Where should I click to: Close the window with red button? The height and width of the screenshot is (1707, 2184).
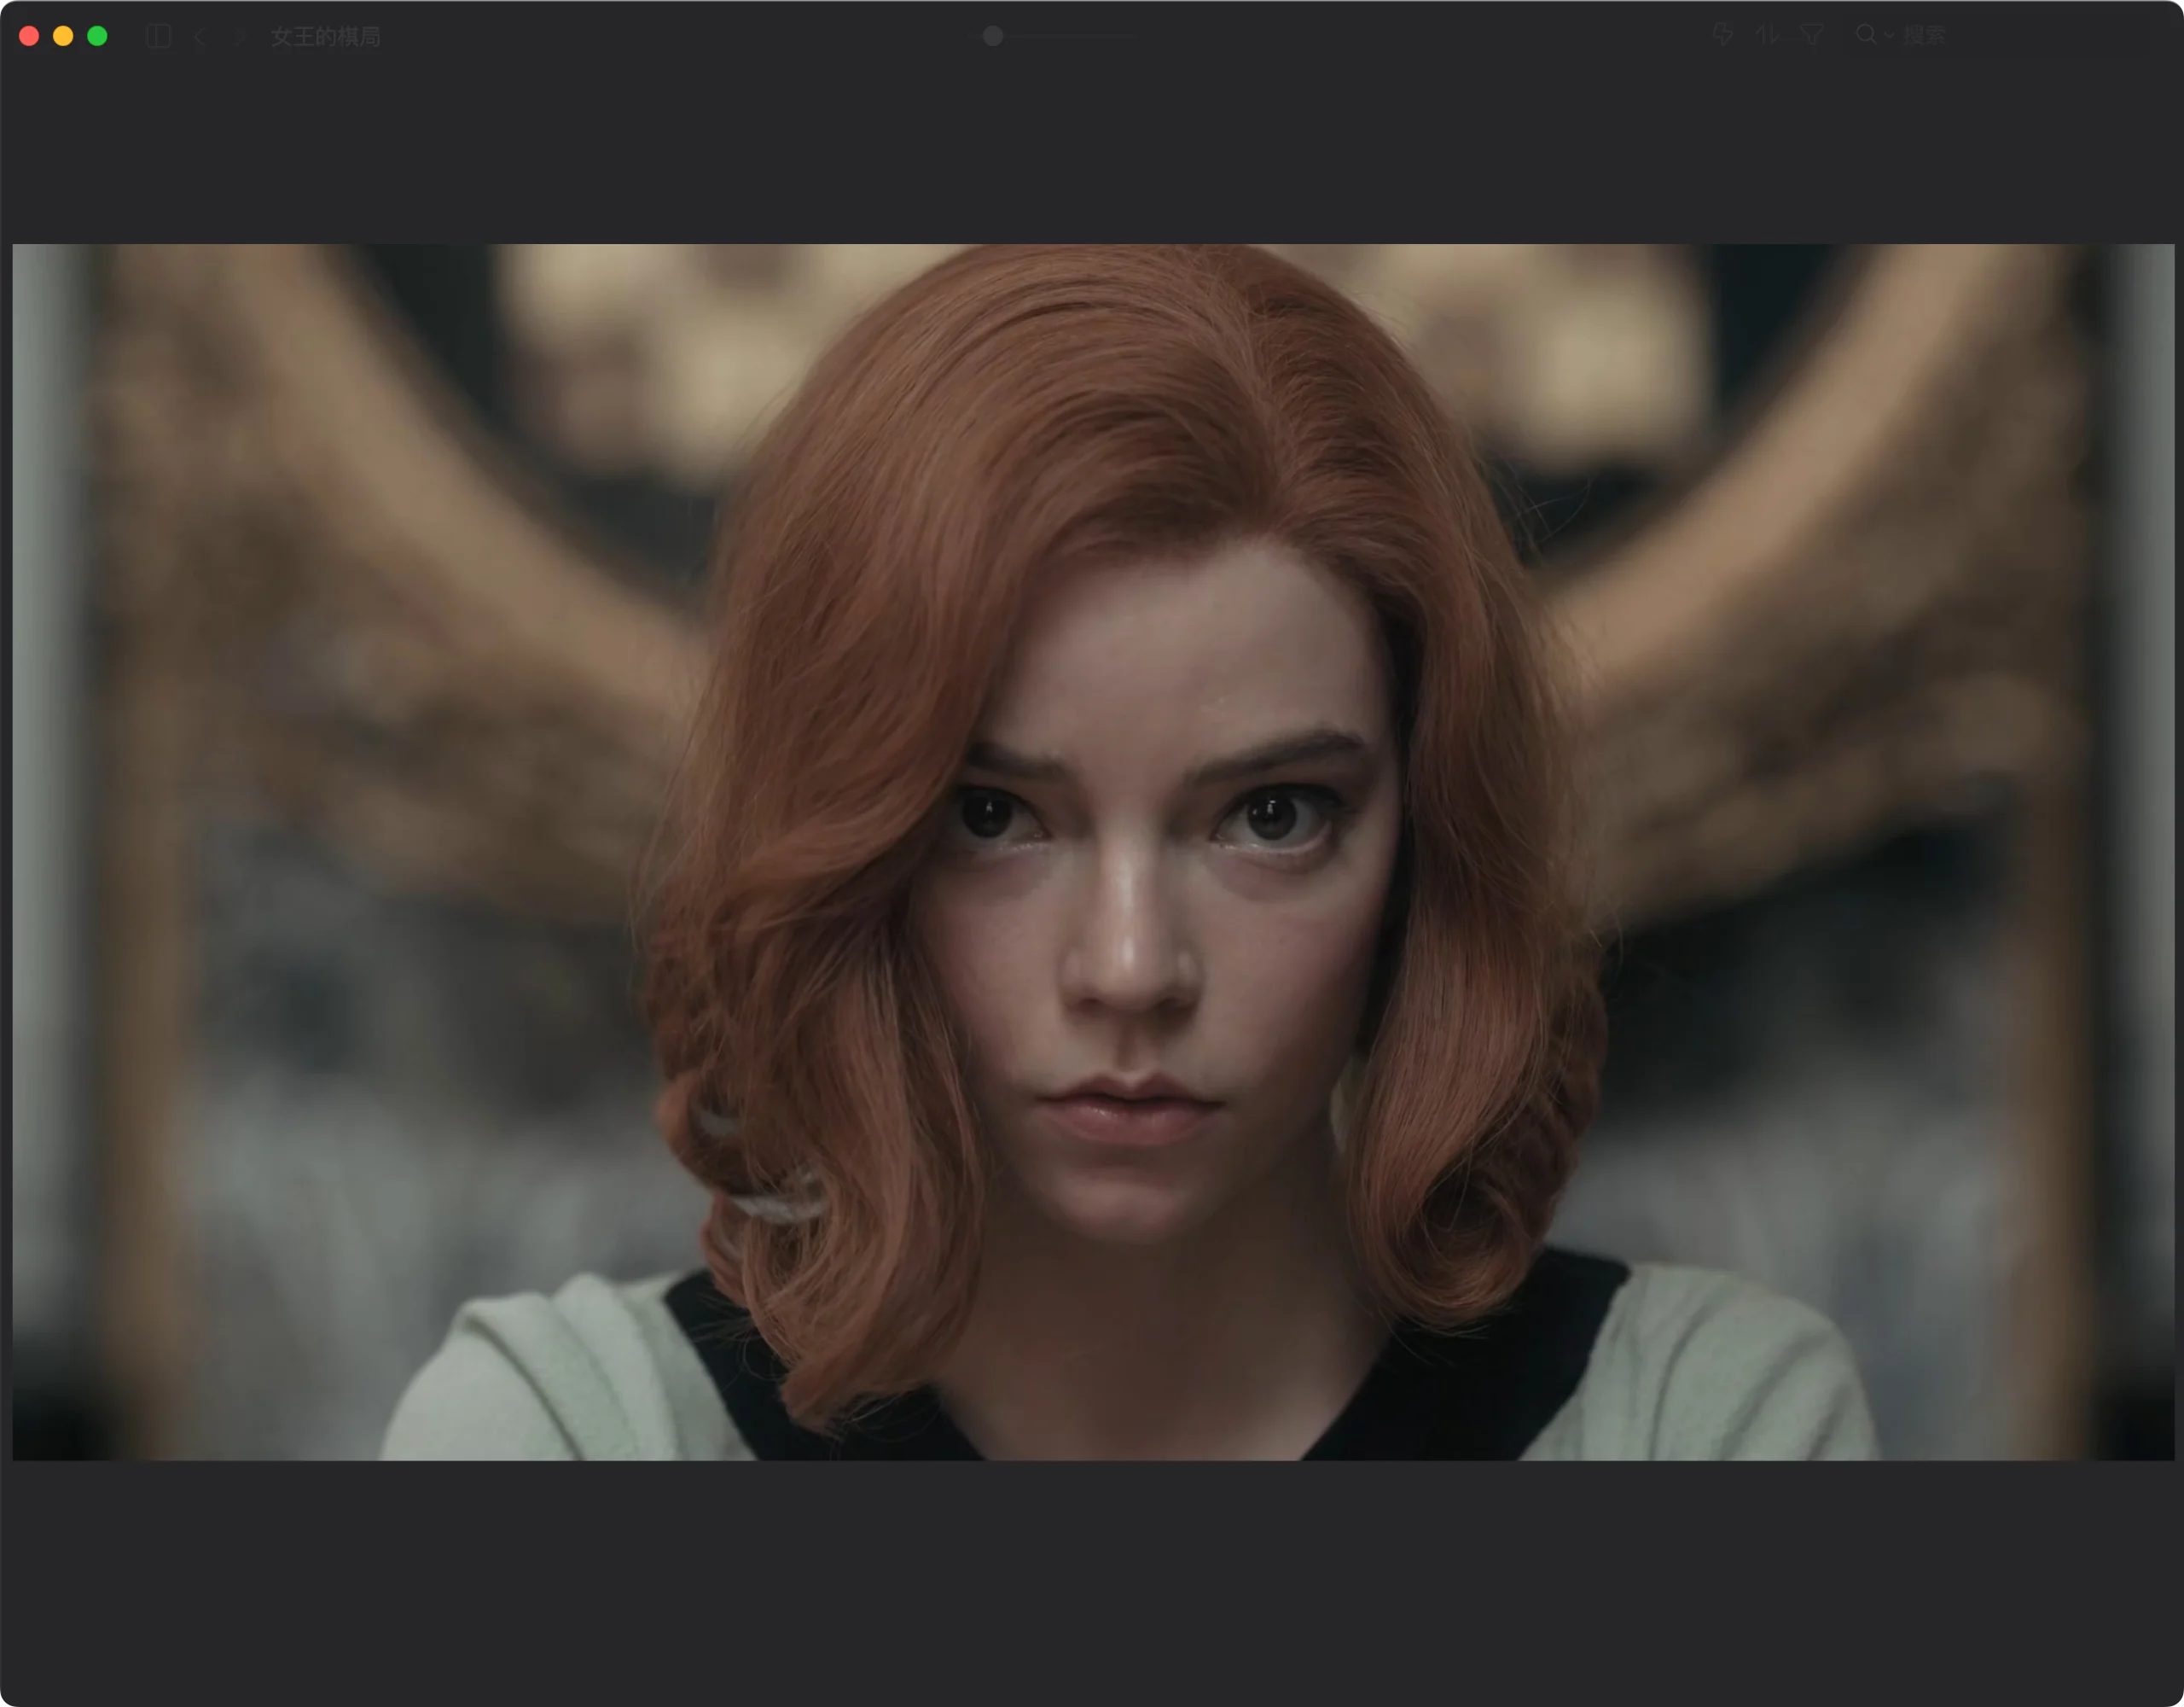click(x=29, y=36)
